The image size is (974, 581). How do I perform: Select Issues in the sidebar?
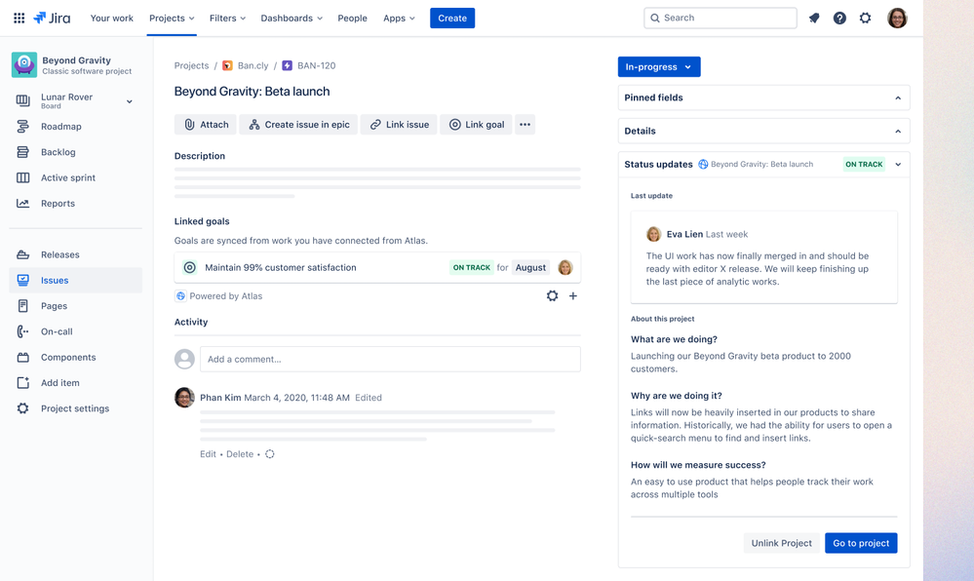point(76,280)
